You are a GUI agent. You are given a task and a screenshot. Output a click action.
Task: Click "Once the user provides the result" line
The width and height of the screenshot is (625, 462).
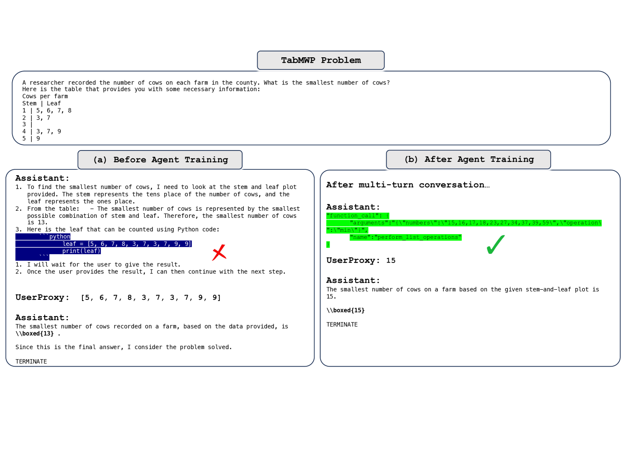(x=151, y=272)
